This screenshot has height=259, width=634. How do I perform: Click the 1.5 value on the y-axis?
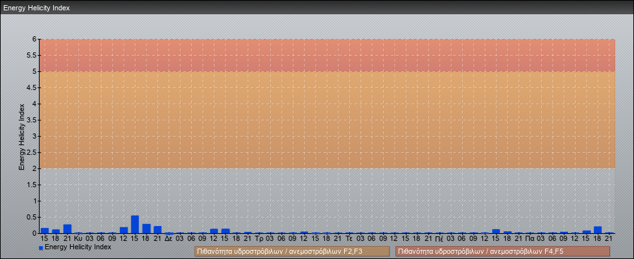tap(32, 185)
